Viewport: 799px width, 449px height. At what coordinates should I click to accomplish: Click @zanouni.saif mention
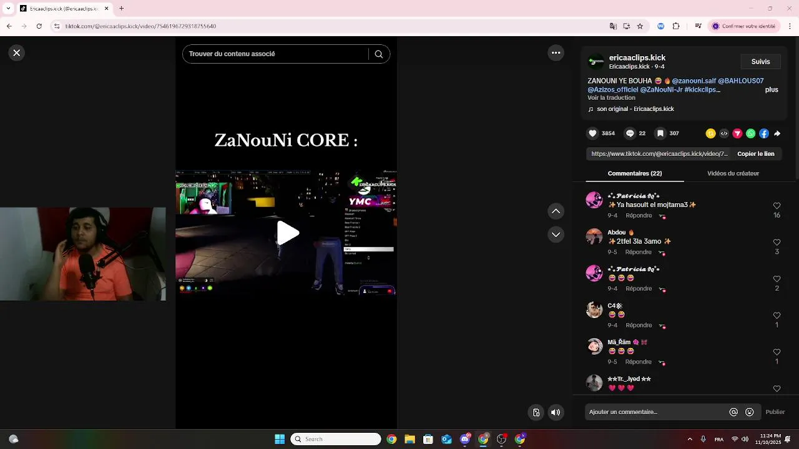[x=694, y=81]
